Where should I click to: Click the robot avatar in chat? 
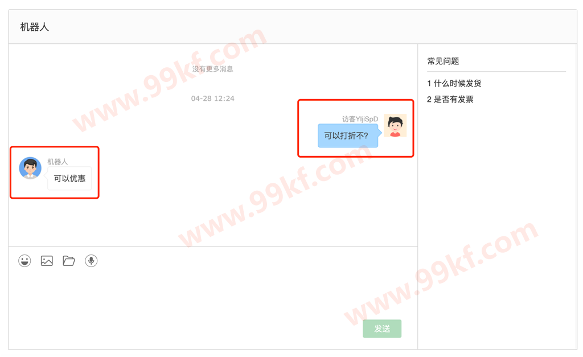point(30,168)
